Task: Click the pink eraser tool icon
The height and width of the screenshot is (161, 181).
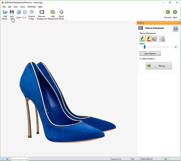Action: pyautogui.click(x=162, y=39)
